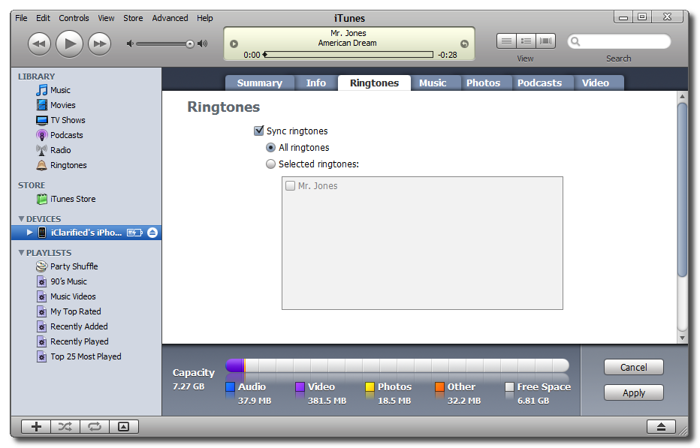Switch to album list view
The height and width of the screenshot is (448, 700).
pyautogui.click(x=526, y=41)
